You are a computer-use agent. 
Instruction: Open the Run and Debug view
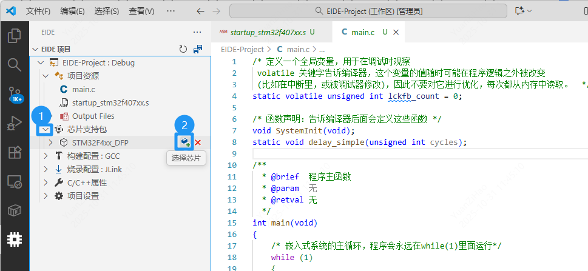(x=14, y=123)
